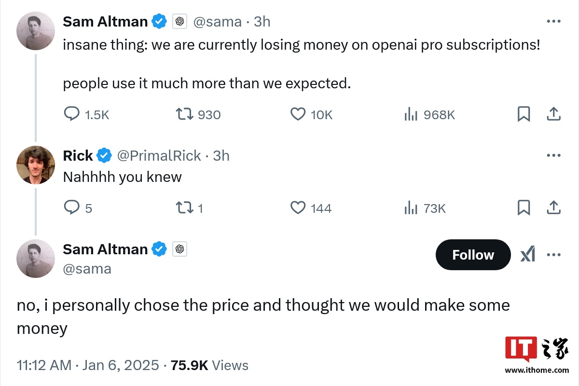This screenshot has width=579, height=386.
Task: Click the Grok icon next to Follow
Action: (x=528, y=255)
